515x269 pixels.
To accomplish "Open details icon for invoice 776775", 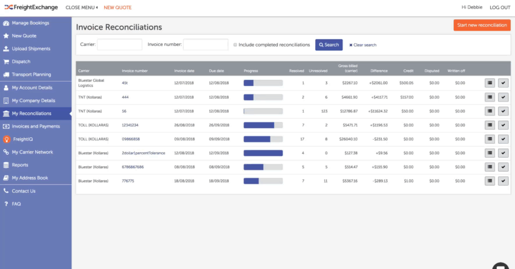I will tap(490, 181).
